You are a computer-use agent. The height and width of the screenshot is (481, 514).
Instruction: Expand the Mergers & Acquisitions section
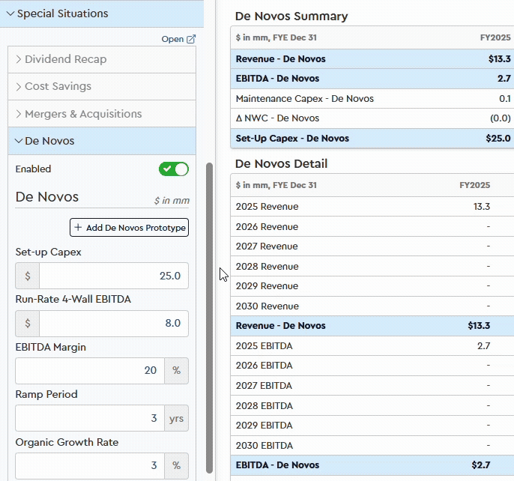83,114
